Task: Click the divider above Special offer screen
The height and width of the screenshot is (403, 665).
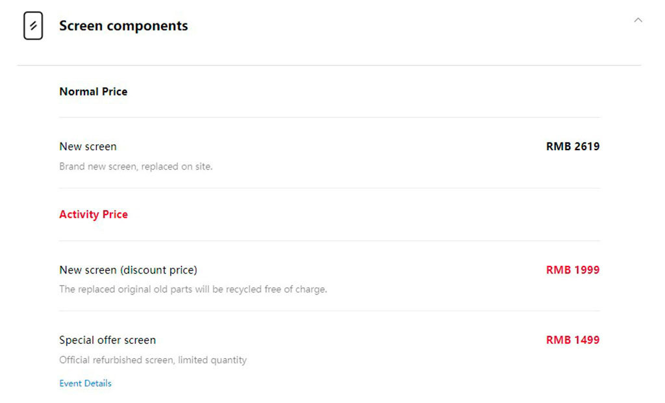Action: click(x=329, y=311)
